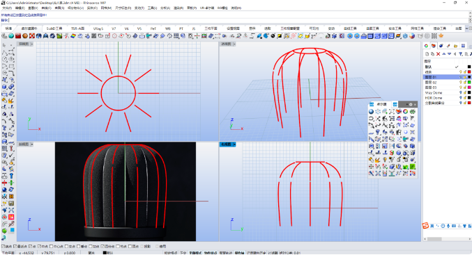472x255 pixels.
Task: Toggle light bulb visibility for layer 02
Action: [460, 82]
